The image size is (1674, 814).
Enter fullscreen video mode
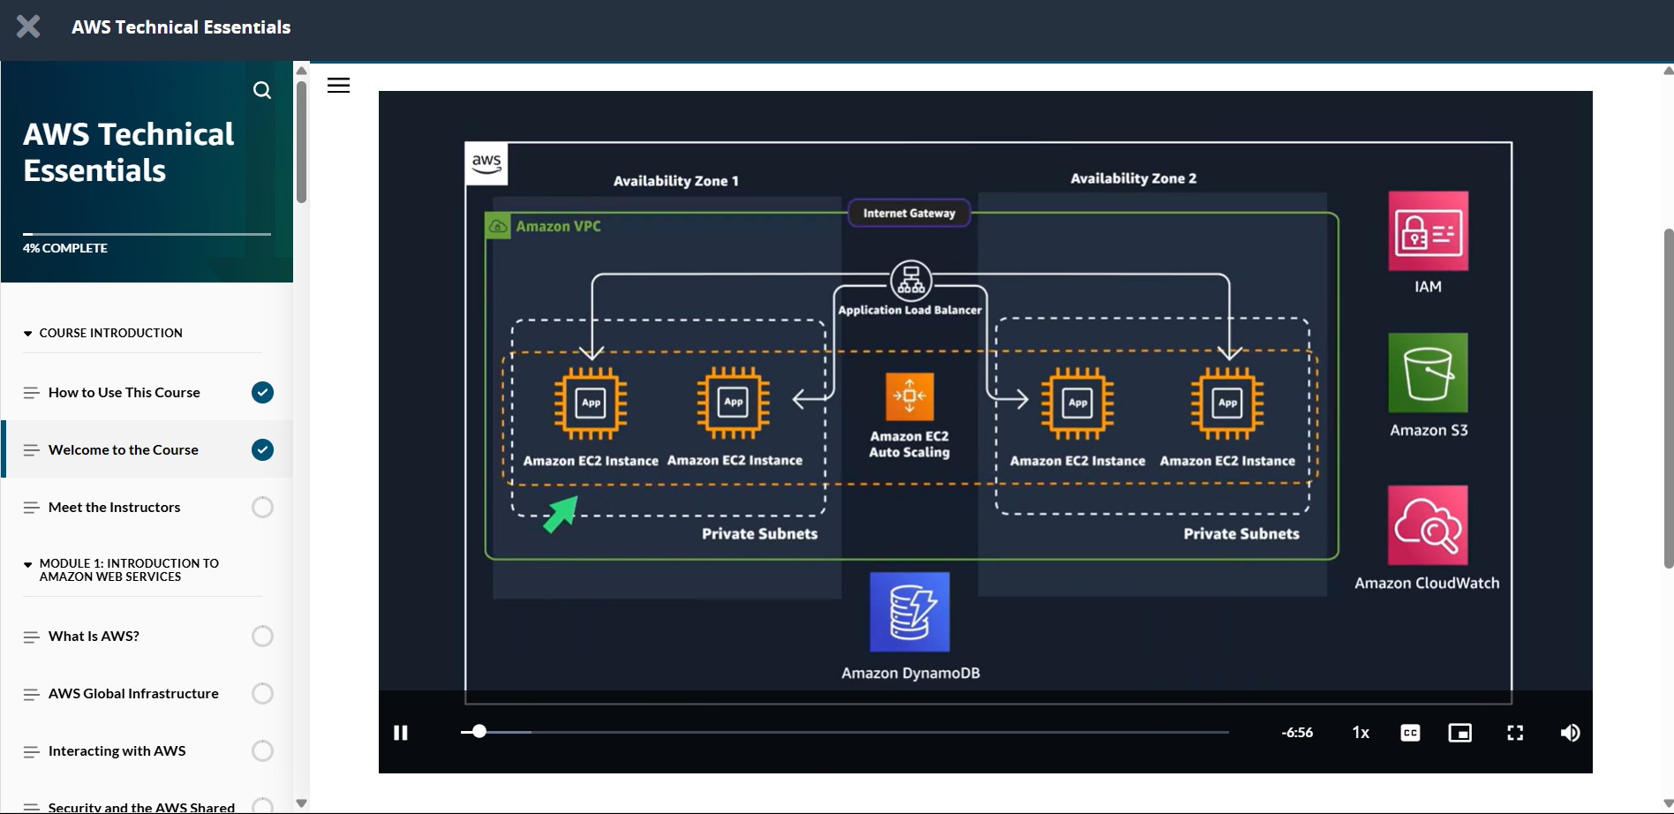coord(1515,733)
